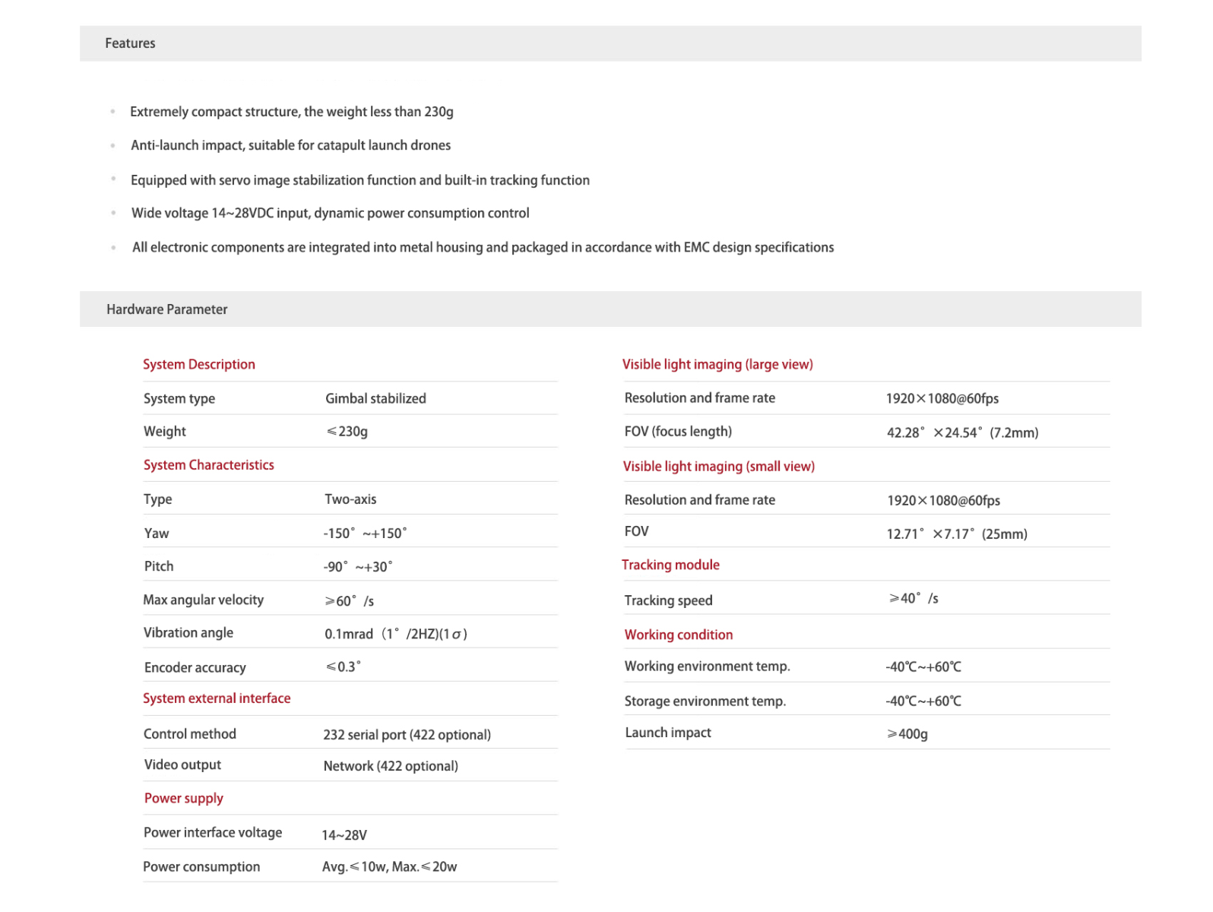Click the Control method label
The width and height of the screenshot is (1213, 912).
click(x=190, y=734)
